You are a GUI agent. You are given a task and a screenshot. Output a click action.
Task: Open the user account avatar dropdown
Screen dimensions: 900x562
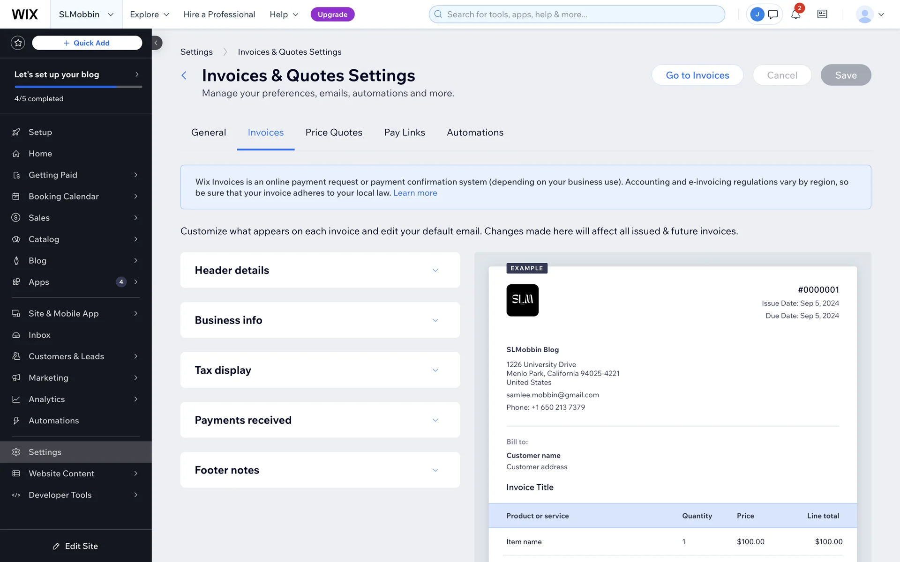[x=870, y=15]
